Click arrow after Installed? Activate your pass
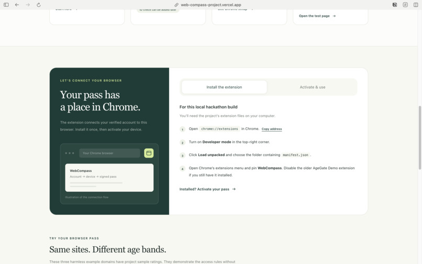 click(x=234, y=189)
